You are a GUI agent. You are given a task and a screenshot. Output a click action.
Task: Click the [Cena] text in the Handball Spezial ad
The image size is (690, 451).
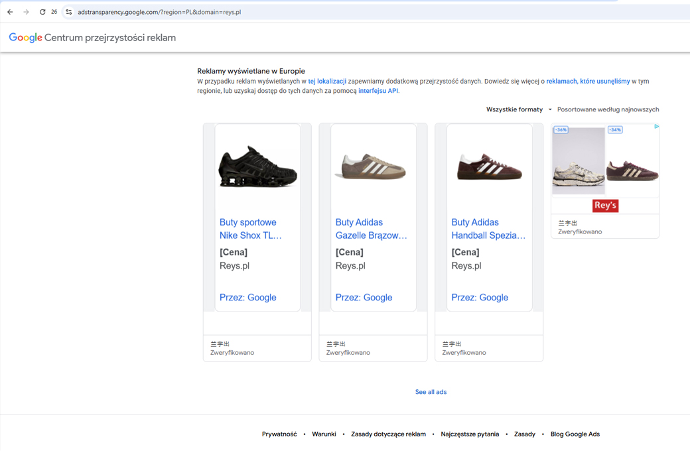465,252
